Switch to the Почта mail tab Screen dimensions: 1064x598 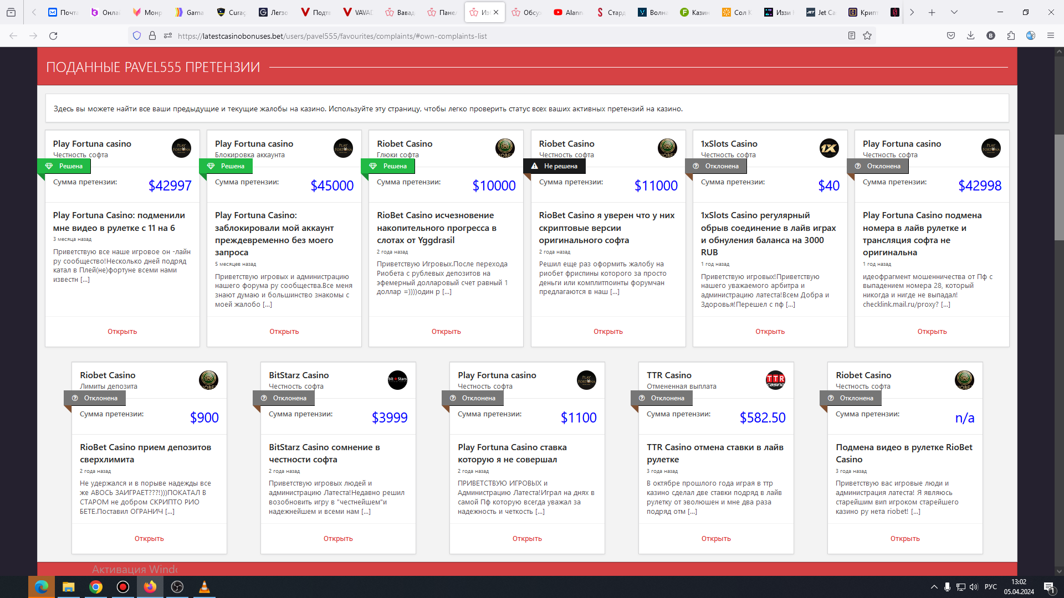(x=64, y=12)
